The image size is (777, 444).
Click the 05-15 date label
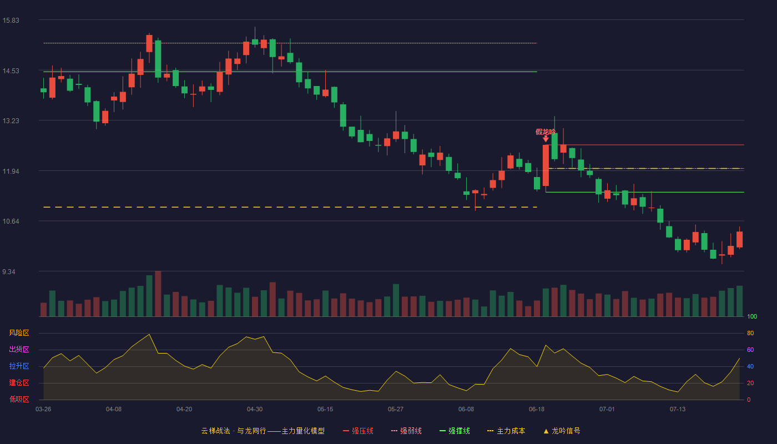point(325,409)
